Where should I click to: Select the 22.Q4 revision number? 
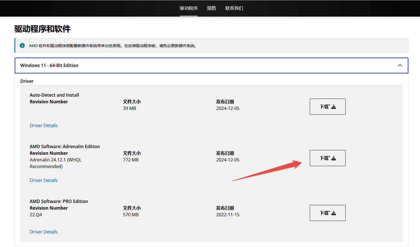(x=36, y=215)
